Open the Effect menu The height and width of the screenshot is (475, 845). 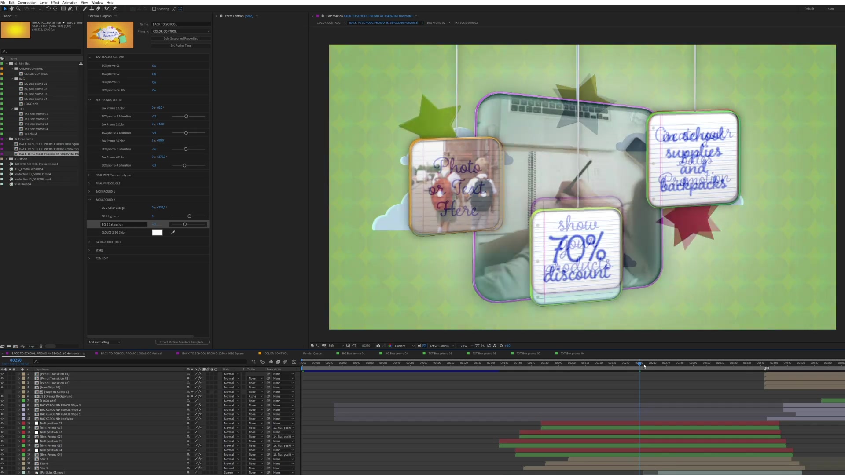[x=55, y=2]
